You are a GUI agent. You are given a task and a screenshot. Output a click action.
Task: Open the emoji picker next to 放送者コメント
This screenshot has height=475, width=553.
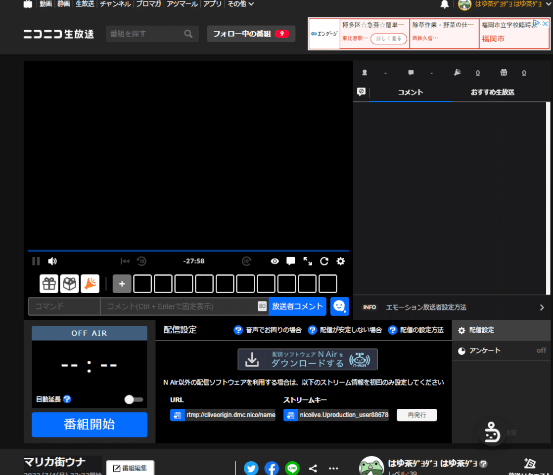pyautogui.click(x=339, y=306)
